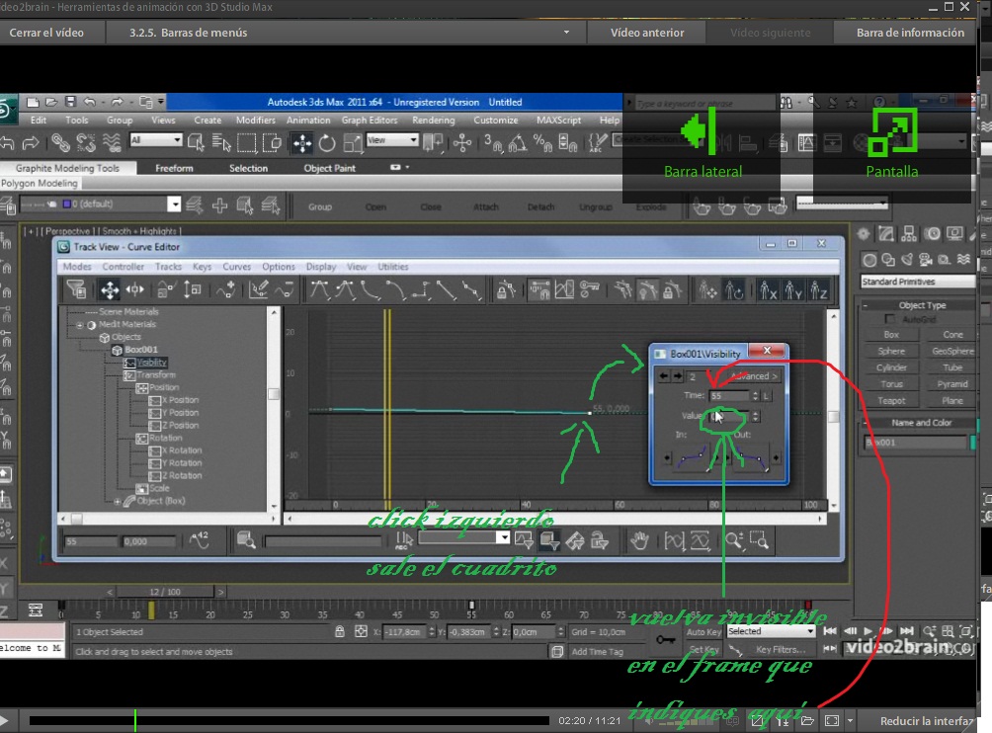Switch to Lights category in Create panel
992x733 pixels.
pyautogui.click(x=907, y=259)
